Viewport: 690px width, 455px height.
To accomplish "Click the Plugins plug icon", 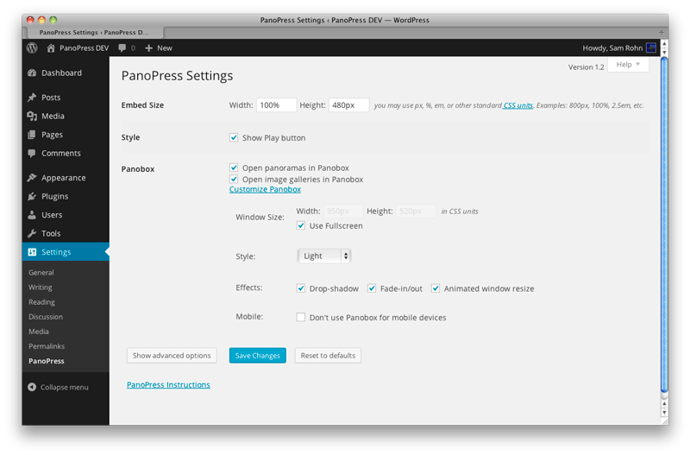I will click(32, 197).
